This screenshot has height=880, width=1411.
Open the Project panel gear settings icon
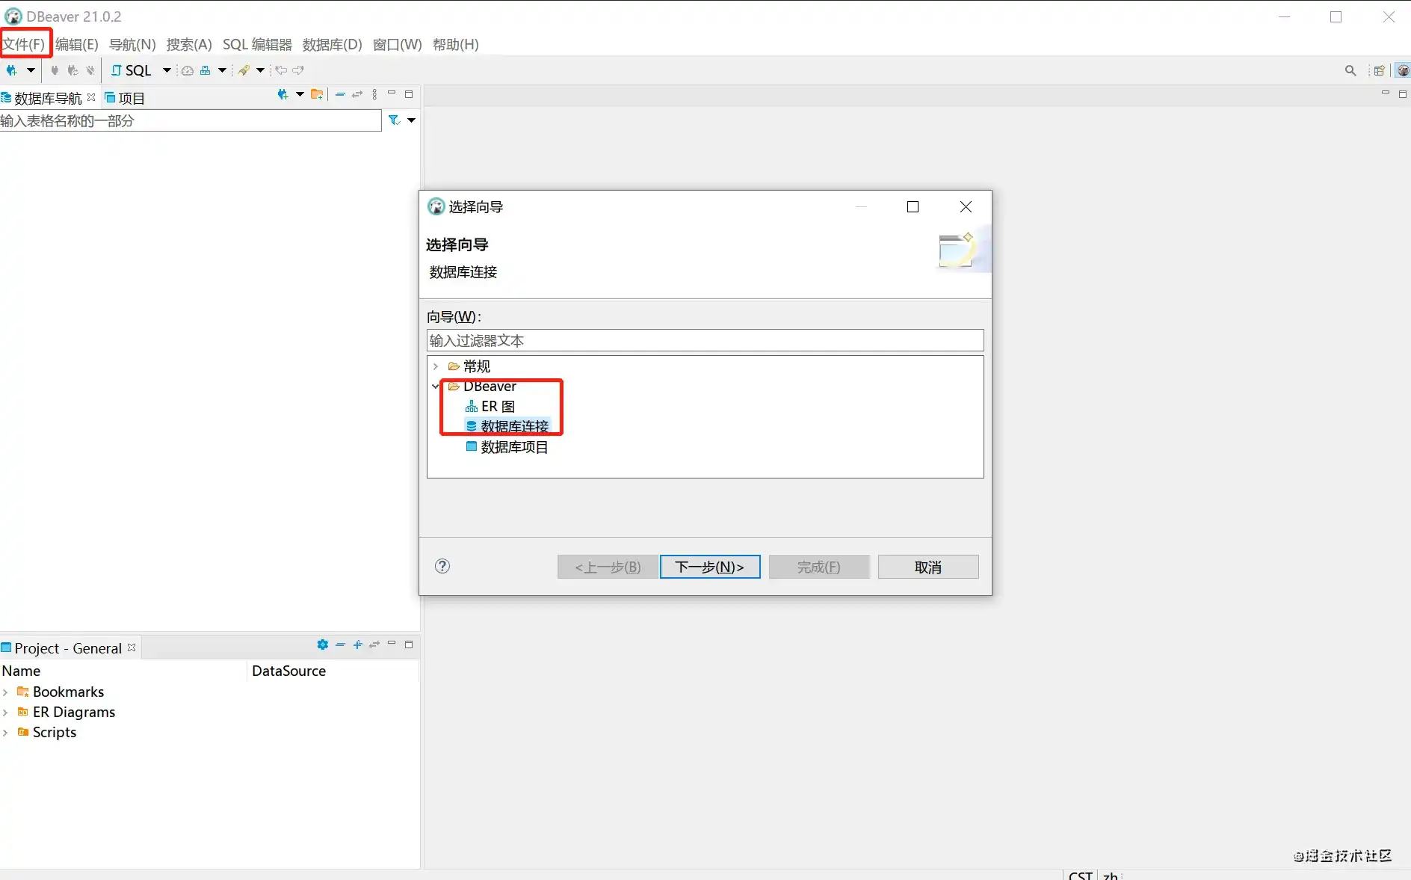pos(322,644)
